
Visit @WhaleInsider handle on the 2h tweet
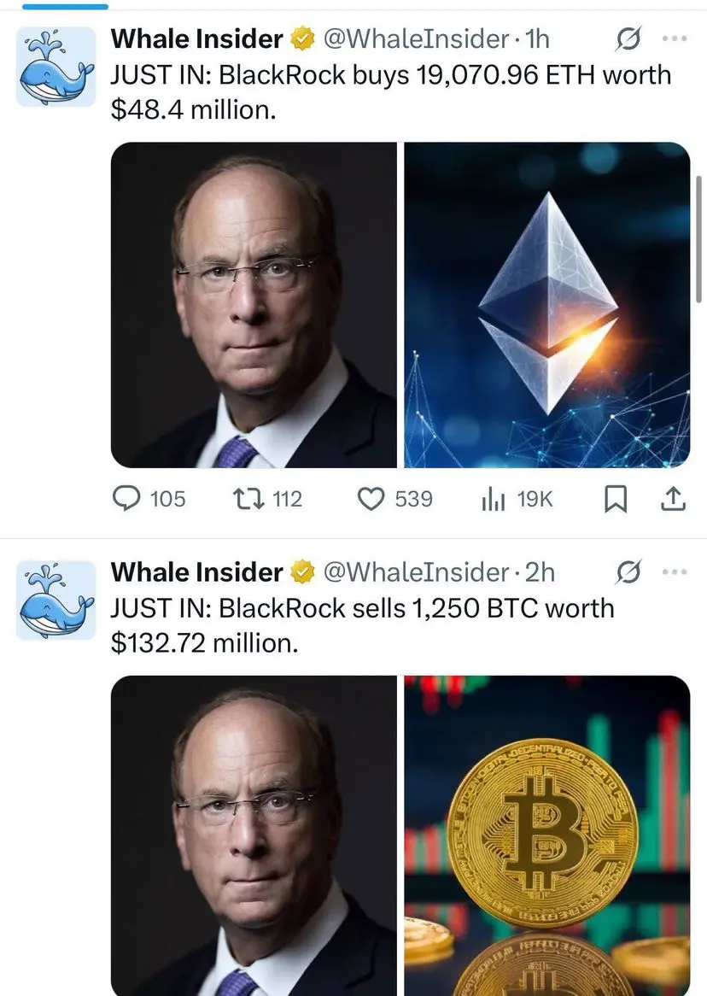(x=416, y=571)
